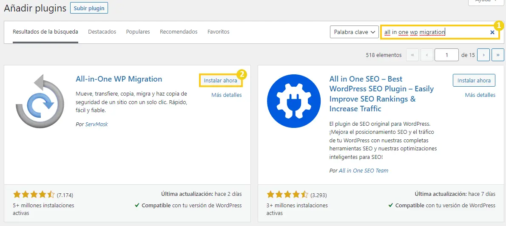Click 'Última actualización: hace 7 días' text
The width and height of the screenshot is (506, 226).
point(455,194)
